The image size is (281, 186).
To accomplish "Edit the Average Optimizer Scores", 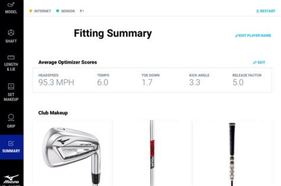I will [259, 62].
